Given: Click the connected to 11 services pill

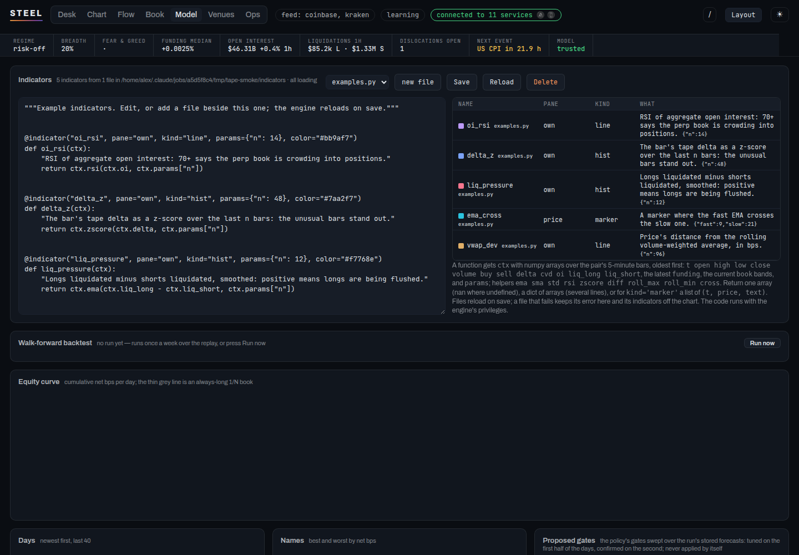Looking at the screenshot, I should [x=495, y=15].
